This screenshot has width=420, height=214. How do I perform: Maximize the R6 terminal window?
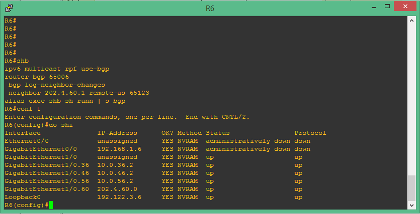387,7
